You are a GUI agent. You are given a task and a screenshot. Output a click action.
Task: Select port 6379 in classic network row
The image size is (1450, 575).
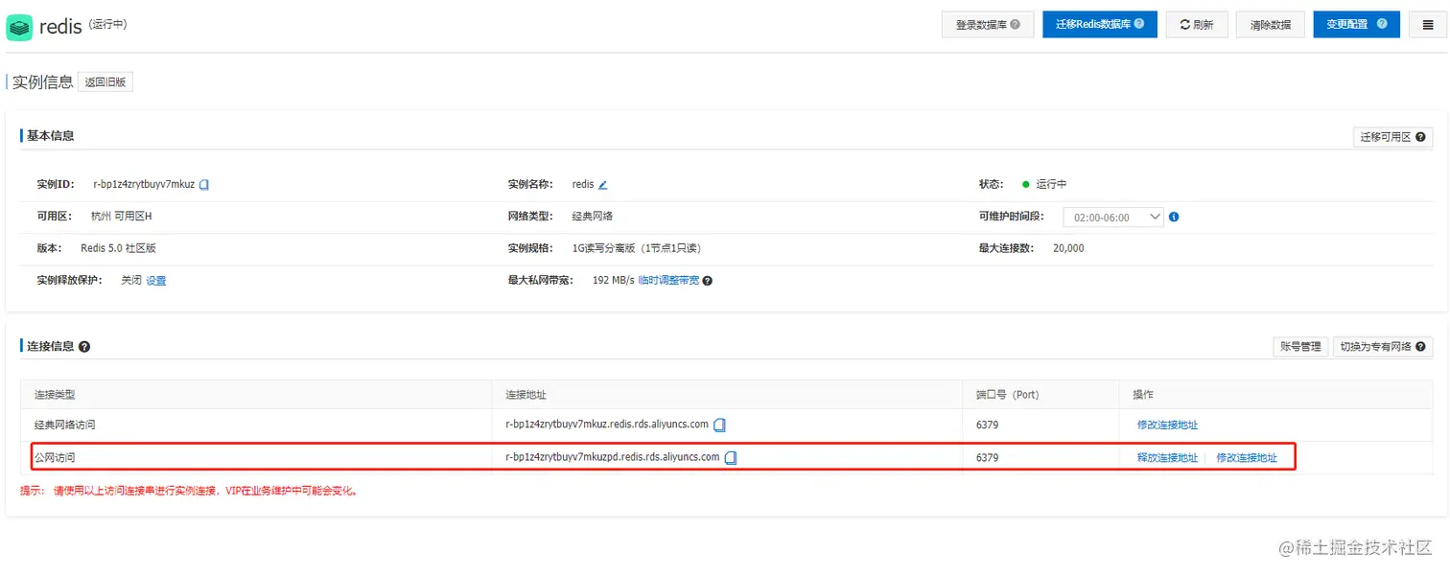[x=987, y=425]
